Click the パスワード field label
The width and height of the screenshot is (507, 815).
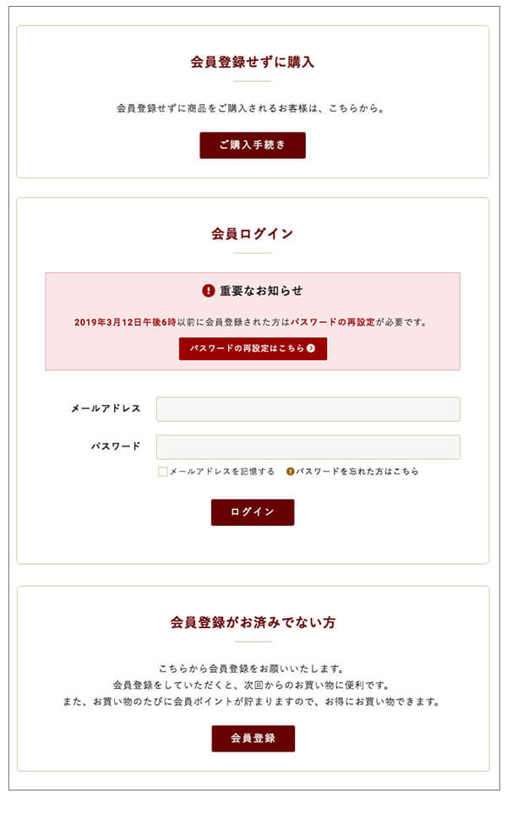point(116,446)
